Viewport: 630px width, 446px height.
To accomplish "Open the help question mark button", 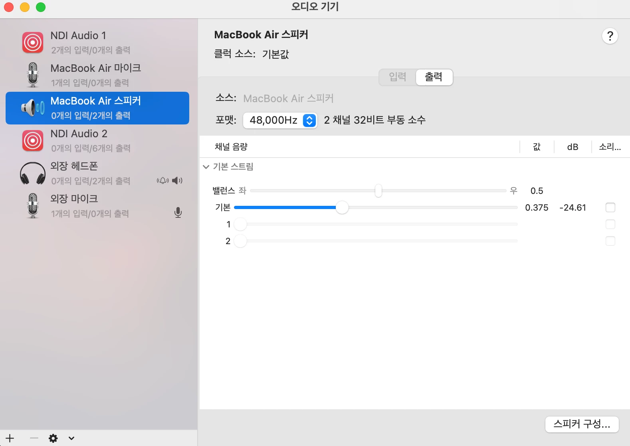I will (x=610, y=36).
